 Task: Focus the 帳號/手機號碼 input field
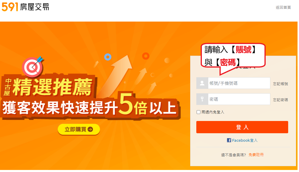(239, 83)
